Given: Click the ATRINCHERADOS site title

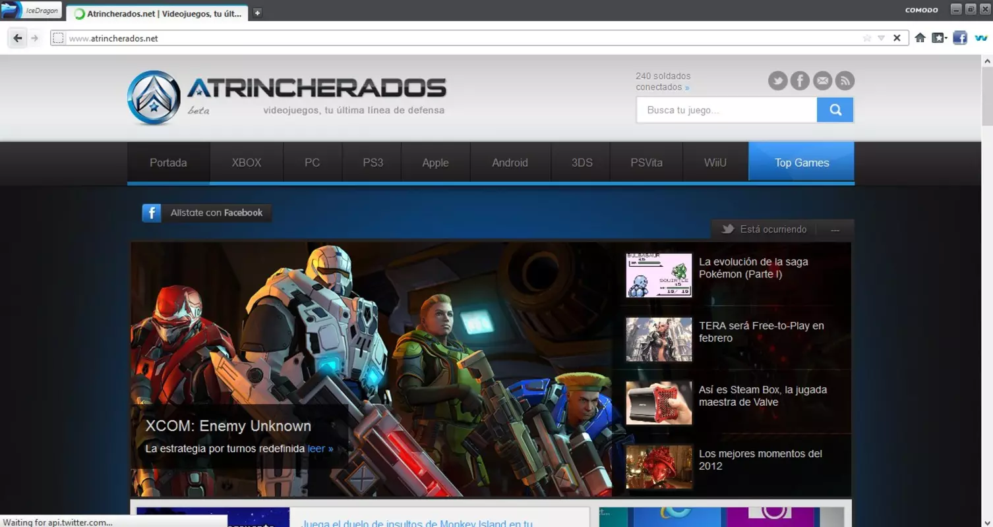Looking at the screenshot, I should (316, 88).
